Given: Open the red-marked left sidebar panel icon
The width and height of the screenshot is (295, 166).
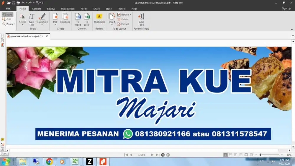Looking at the screenshot, I should tap(2, 45).
